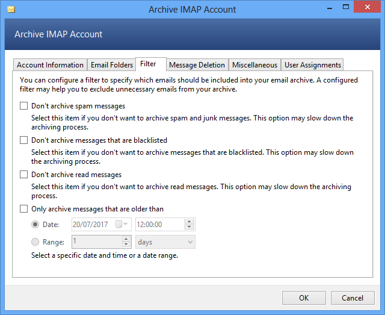Viewport: 385px width, 315px height.
Task: Go to the Message Deletion tab
Action: [197, 65]
